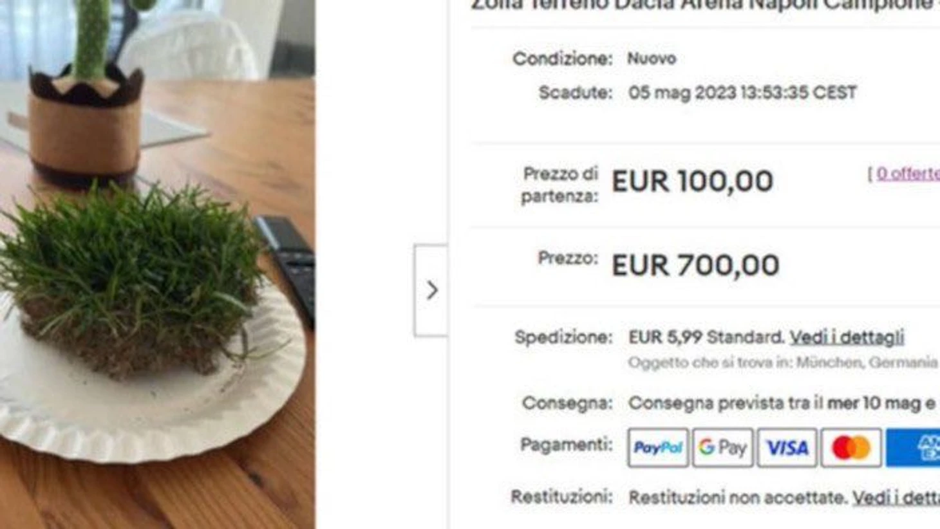Click the Nuovo condition value
The image size is (940, 529).
point(652,59)
